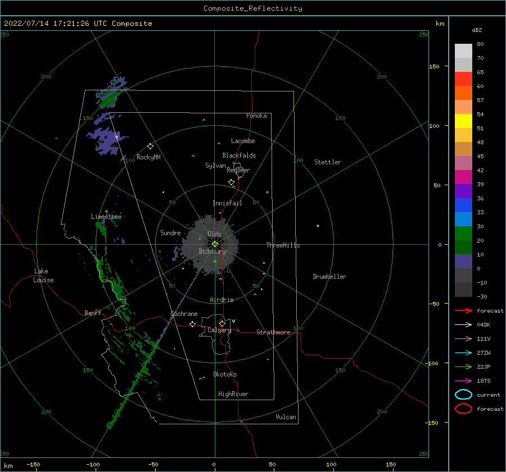Click the Blackfalds label

point(239,155)
